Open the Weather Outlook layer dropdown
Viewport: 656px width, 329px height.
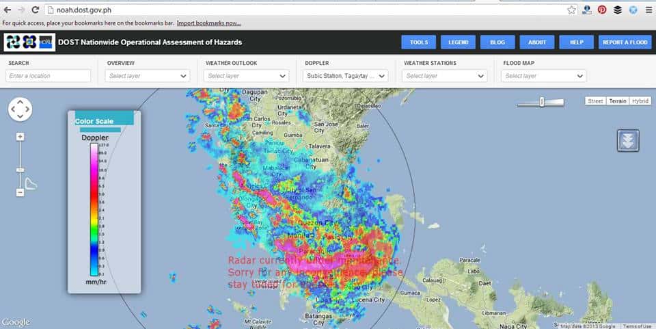coord(247,76)
